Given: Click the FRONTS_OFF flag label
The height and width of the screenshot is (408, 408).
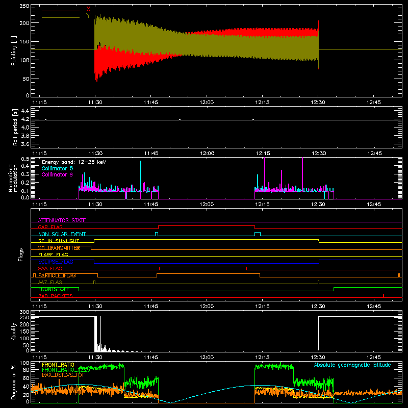Looking at the screenshot, I should point(54,289).
